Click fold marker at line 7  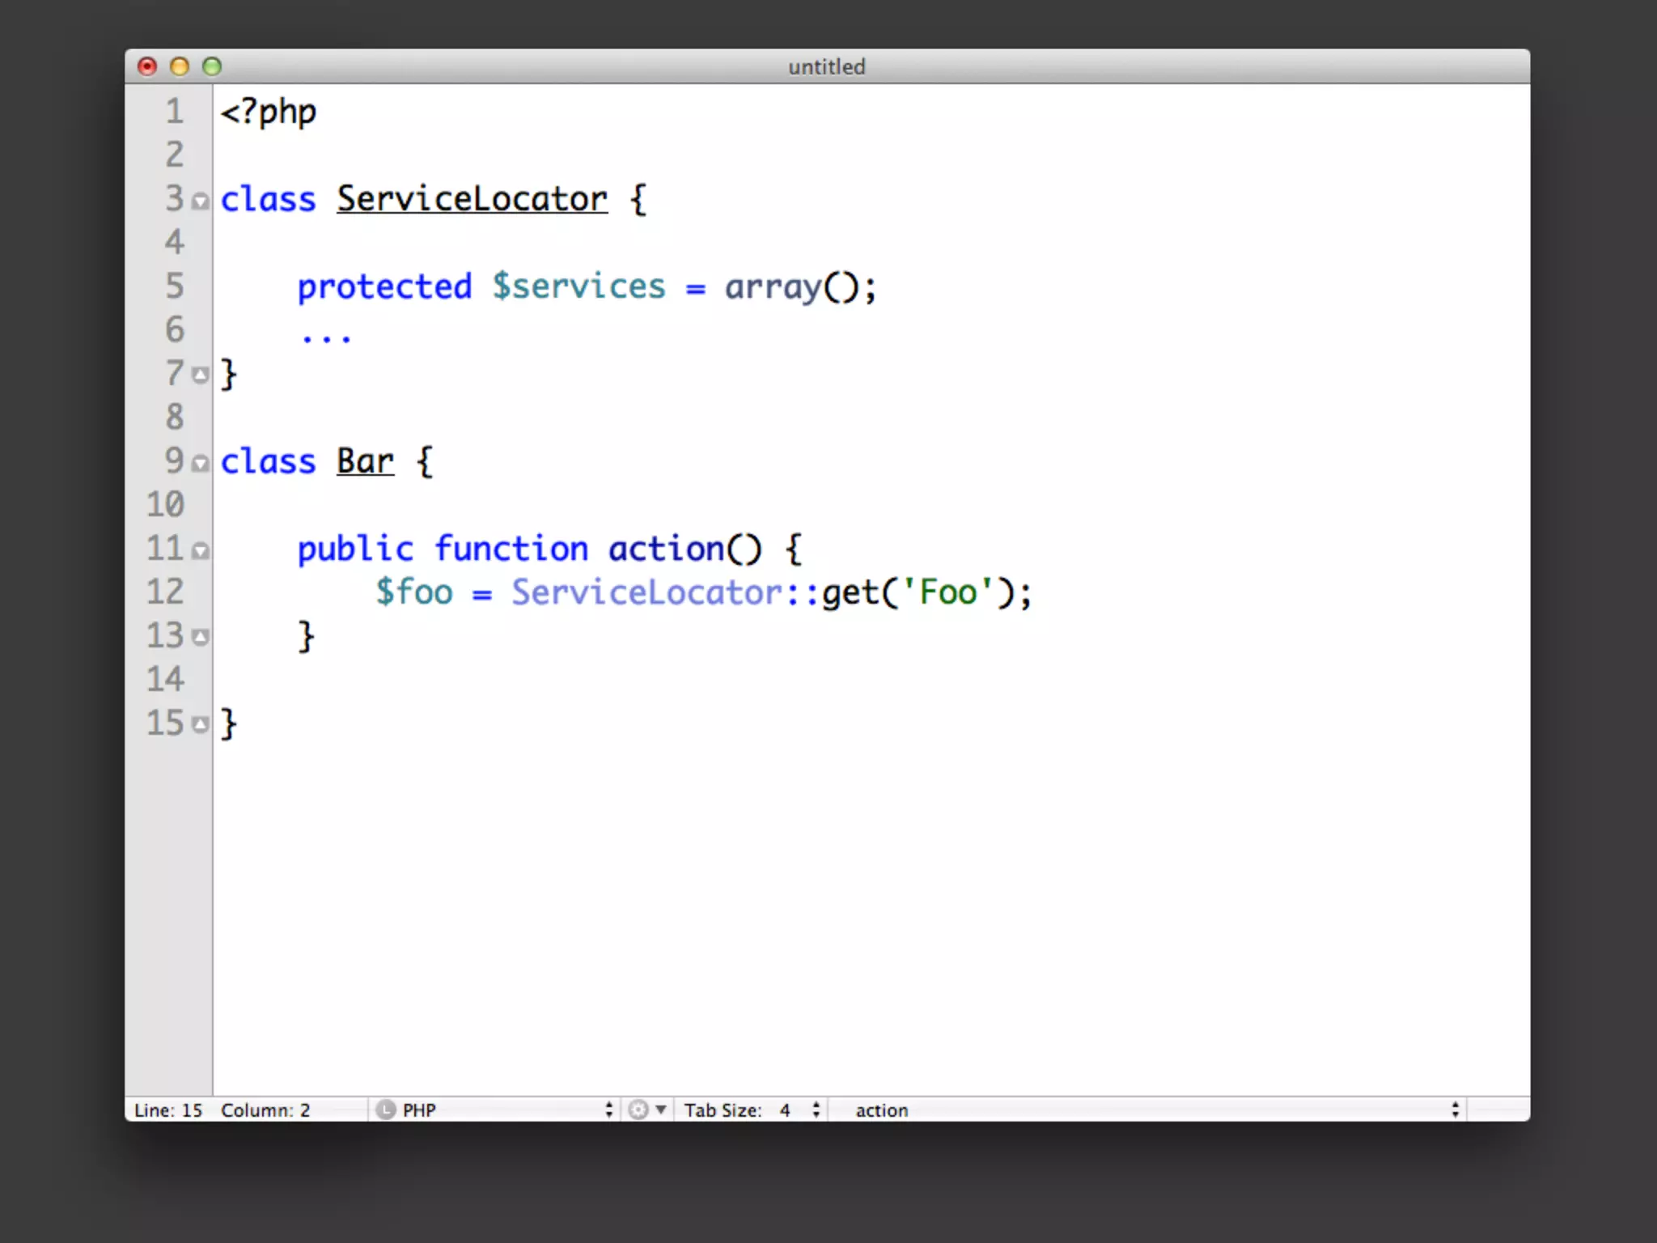coord(201,375)
